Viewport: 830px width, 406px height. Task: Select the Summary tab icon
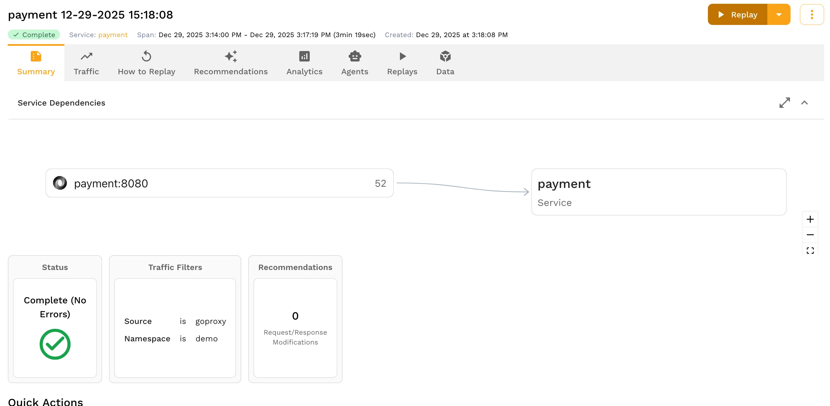35,56
